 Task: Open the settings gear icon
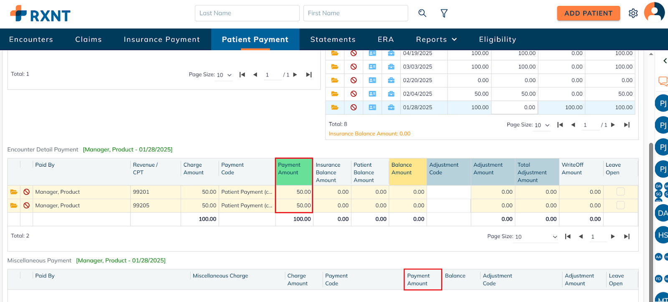click(x=633, y=13)
